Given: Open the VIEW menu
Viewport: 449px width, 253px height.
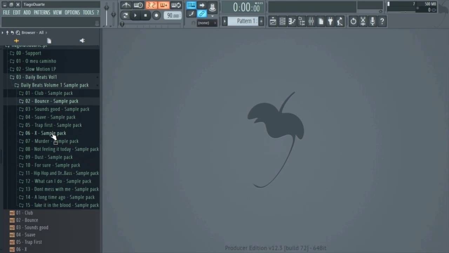Looking at the screenshot, I should 57,12.
